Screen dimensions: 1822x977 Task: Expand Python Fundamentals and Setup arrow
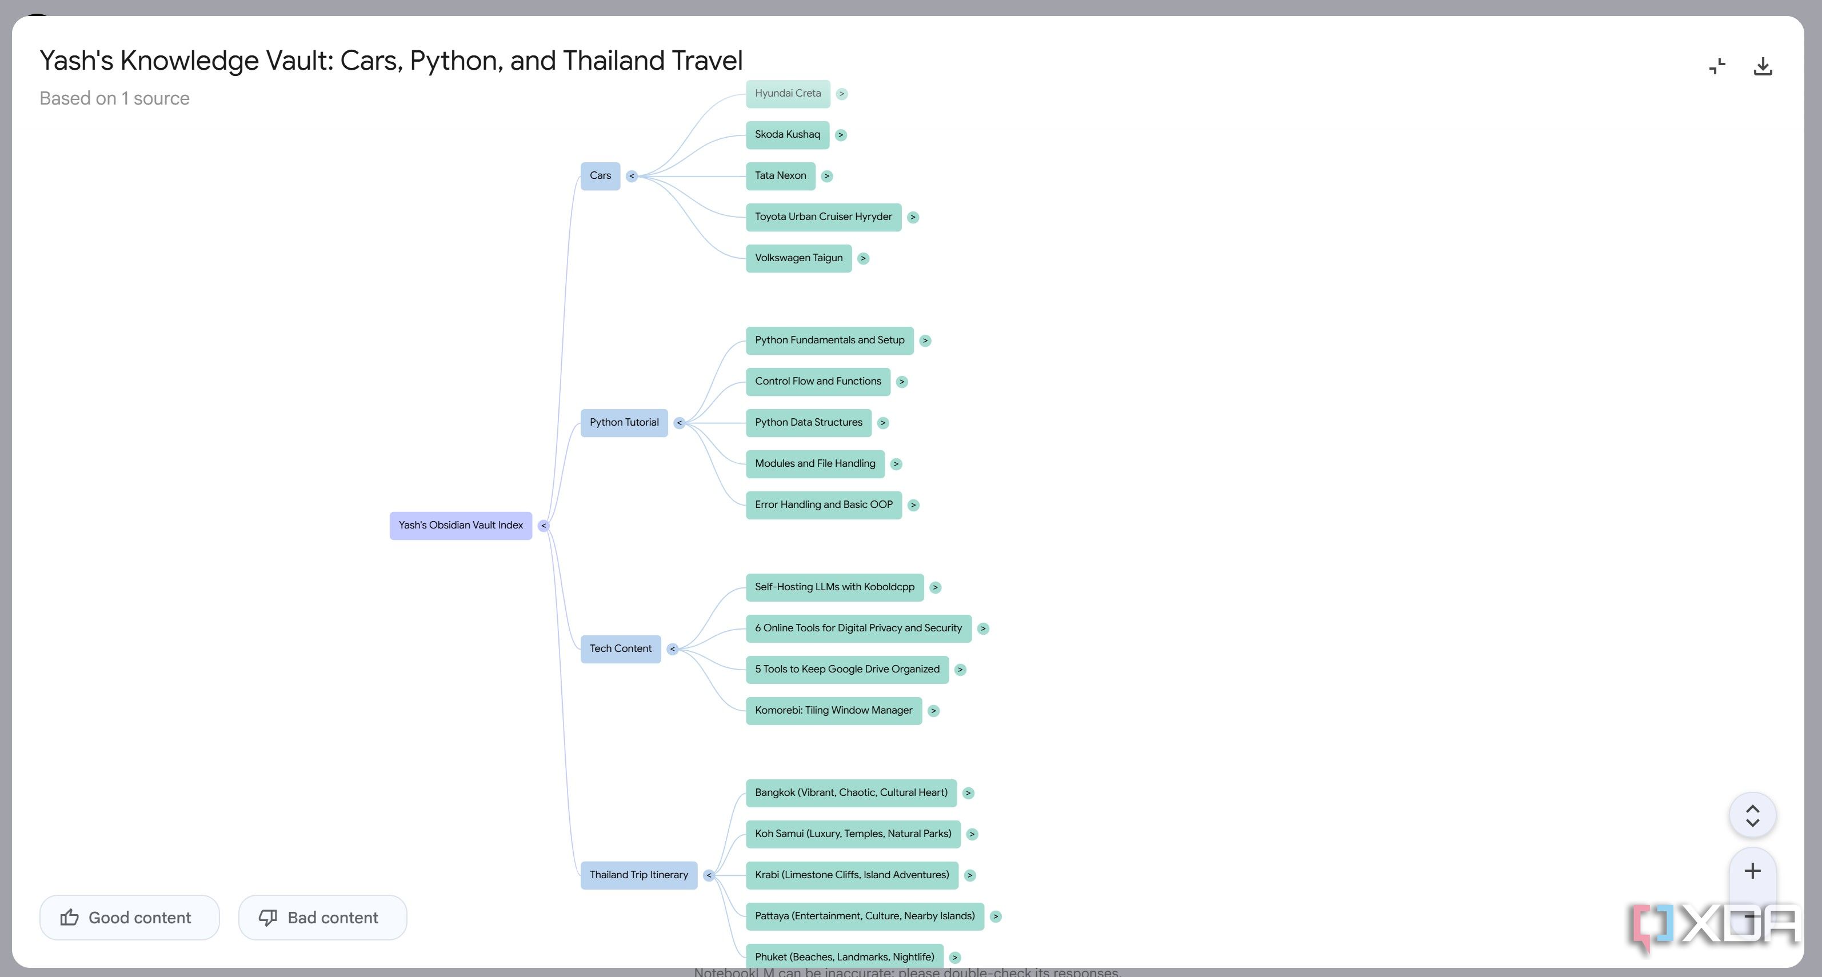(925, 341)
